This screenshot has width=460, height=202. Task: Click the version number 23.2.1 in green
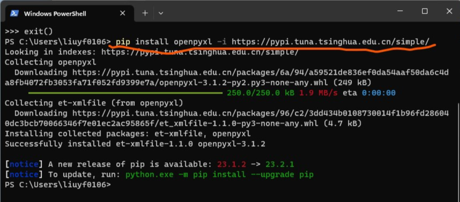pyautogui.click(x=280, y=165)
